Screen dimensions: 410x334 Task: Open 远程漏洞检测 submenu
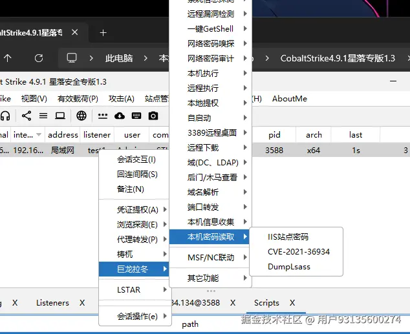(x=210, y=14)
